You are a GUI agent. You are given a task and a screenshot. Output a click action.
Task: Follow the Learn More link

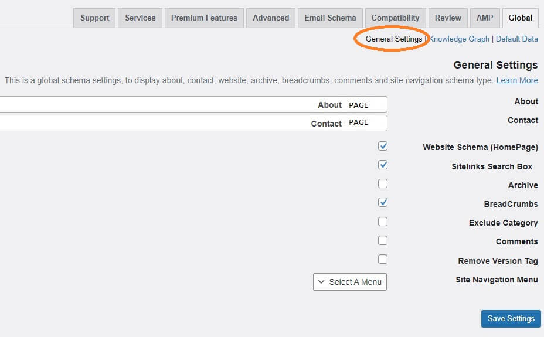tap(517, 80)
